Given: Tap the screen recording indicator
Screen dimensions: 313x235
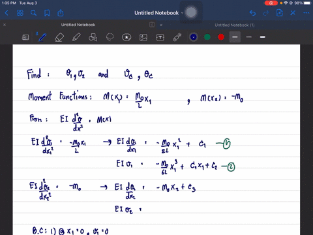Looking at the screenshot, I should [271, 3].
